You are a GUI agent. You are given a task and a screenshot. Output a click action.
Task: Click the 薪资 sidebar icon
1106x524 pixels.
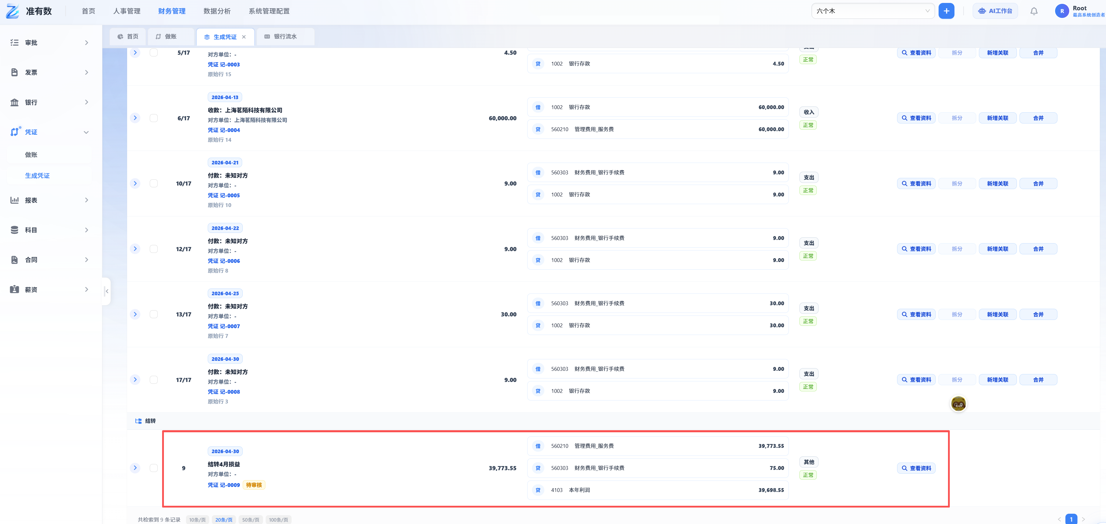(15, 289)
